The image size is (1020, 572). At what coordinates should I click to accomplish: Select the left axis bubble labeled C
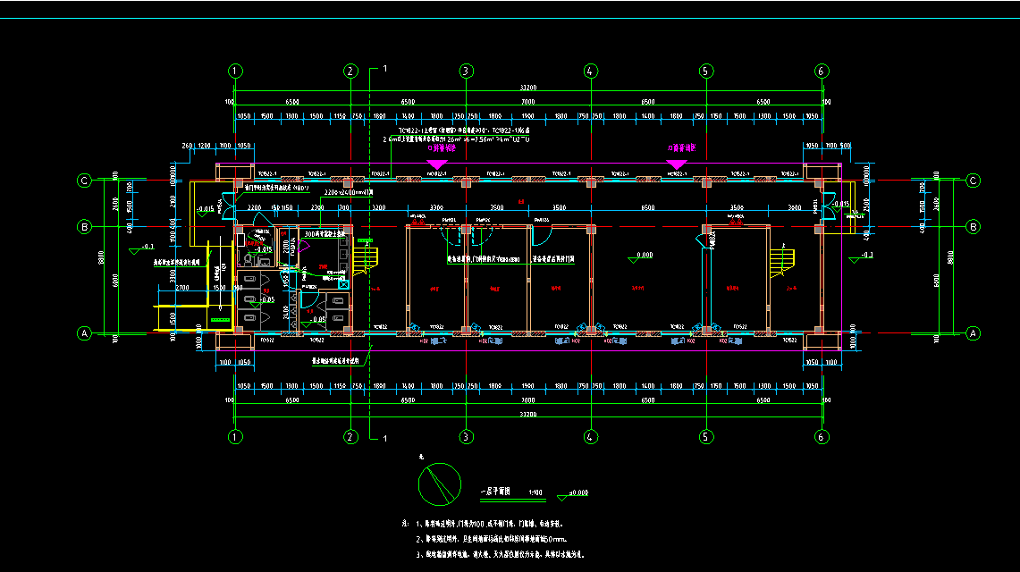pyautogui.click(x=85, y=181)
